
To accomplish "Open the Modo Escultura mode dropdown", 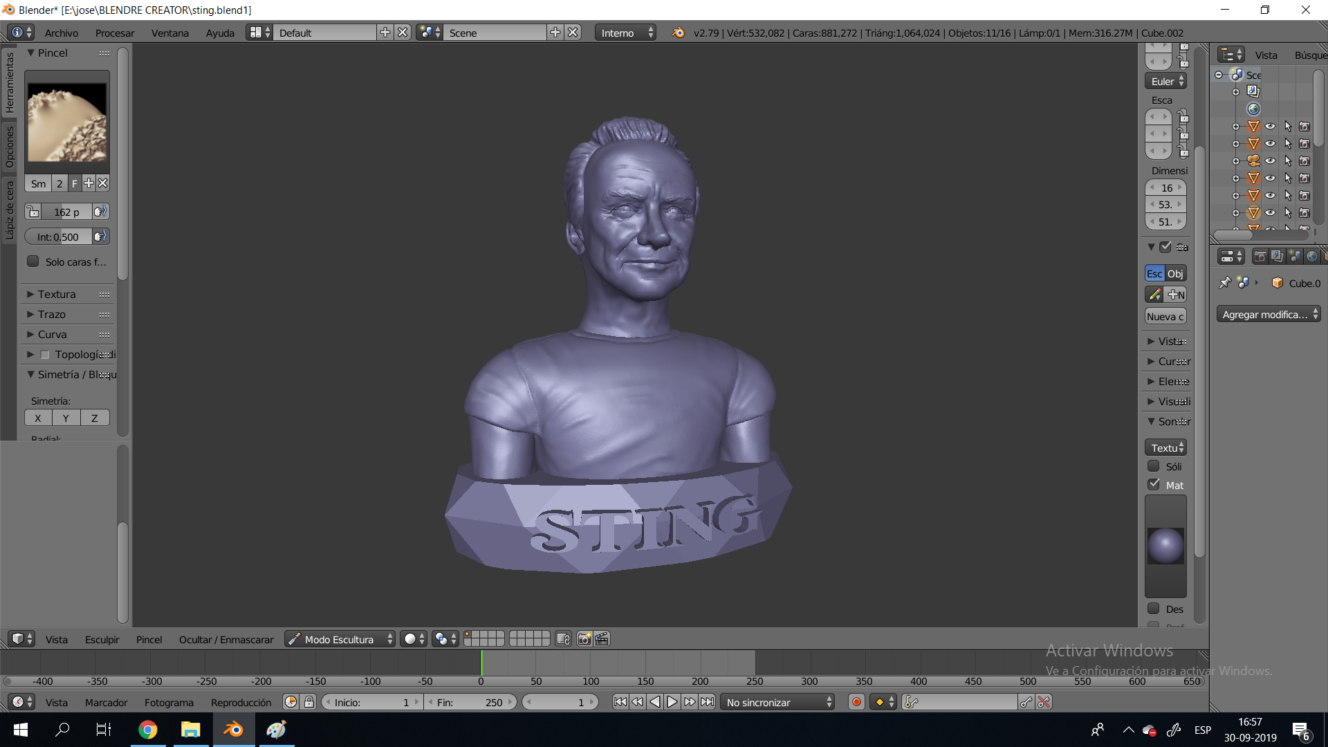I will [340, 638].
